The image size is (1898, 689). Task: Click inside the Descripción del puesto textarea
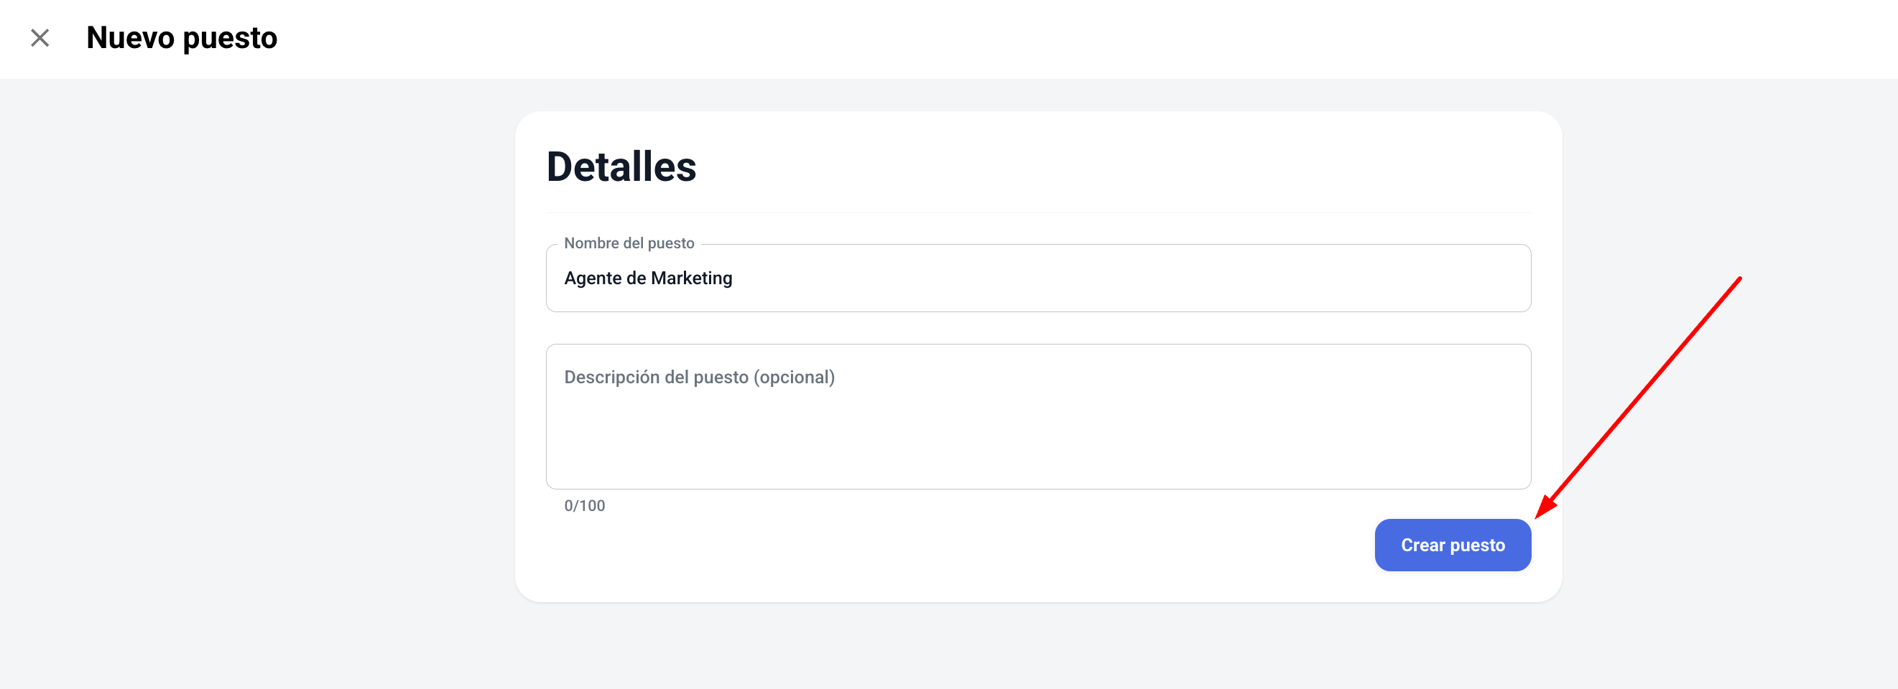[x=1038, y=416]
